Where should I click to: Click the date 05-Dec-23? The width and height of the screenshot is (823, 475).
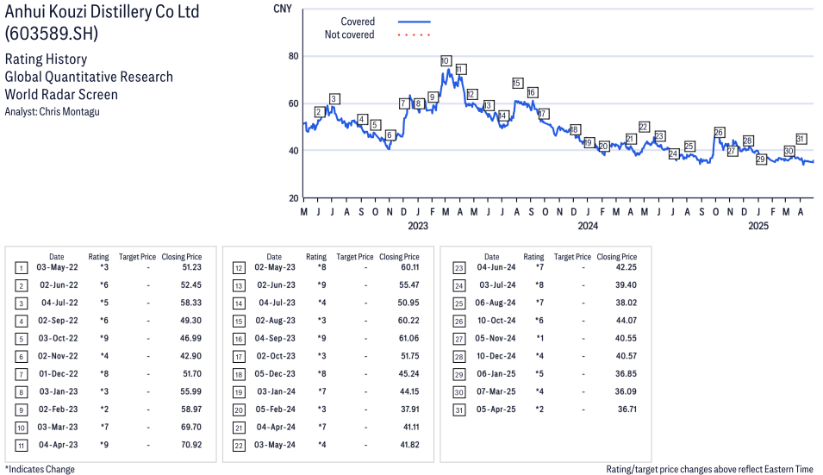(275, 373)
